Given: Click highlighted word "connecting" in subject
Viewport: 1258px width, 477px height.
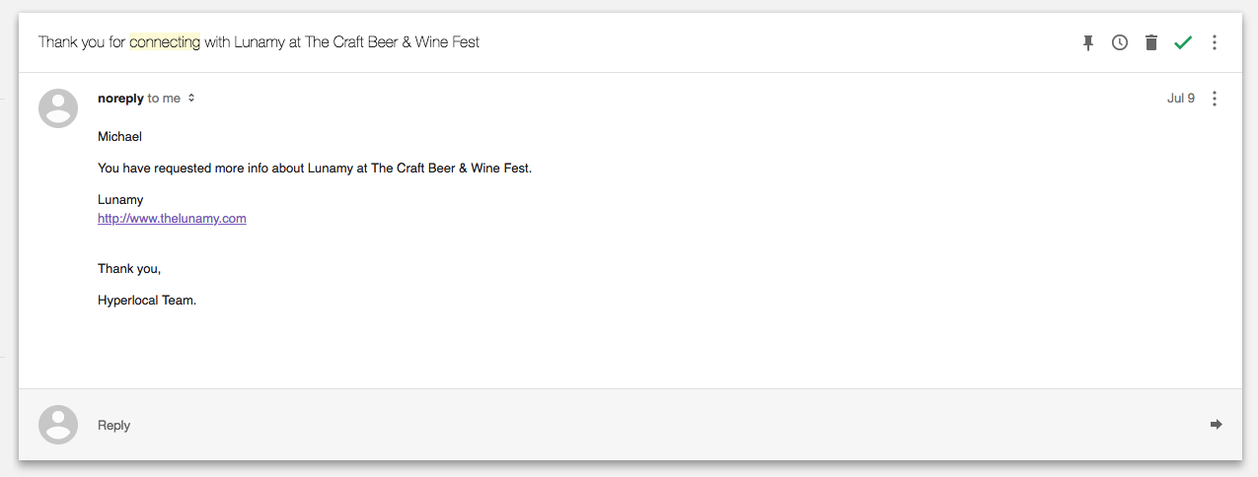Looking at the screenshot, I should [x=165, y=42].
